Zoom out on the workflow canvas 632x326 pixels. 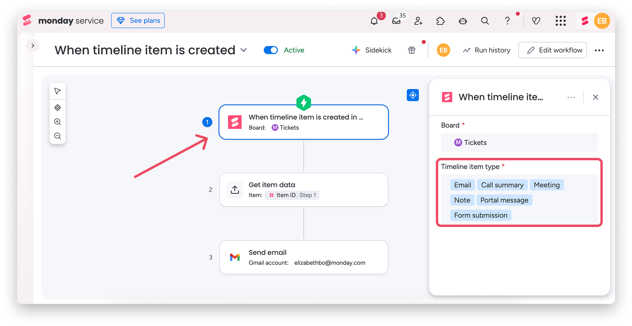coord(57,136)
